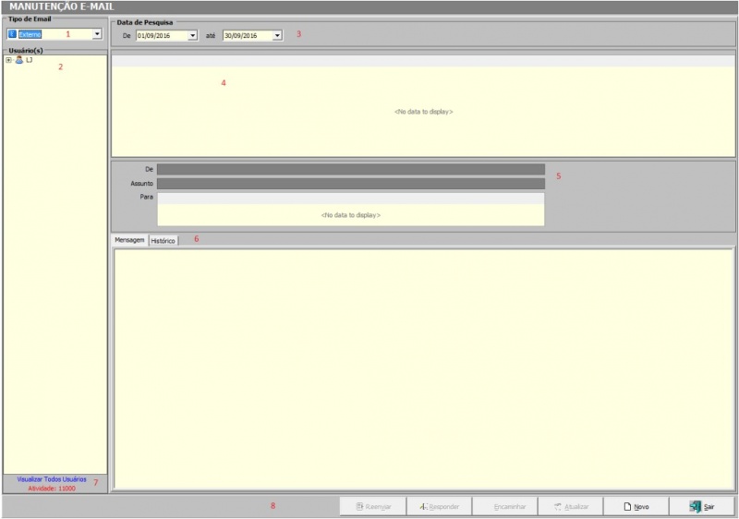Screen dimensions: 739x519
Task: Open the Tipo de Email dropdown
Action: click(x=97, y=34)
